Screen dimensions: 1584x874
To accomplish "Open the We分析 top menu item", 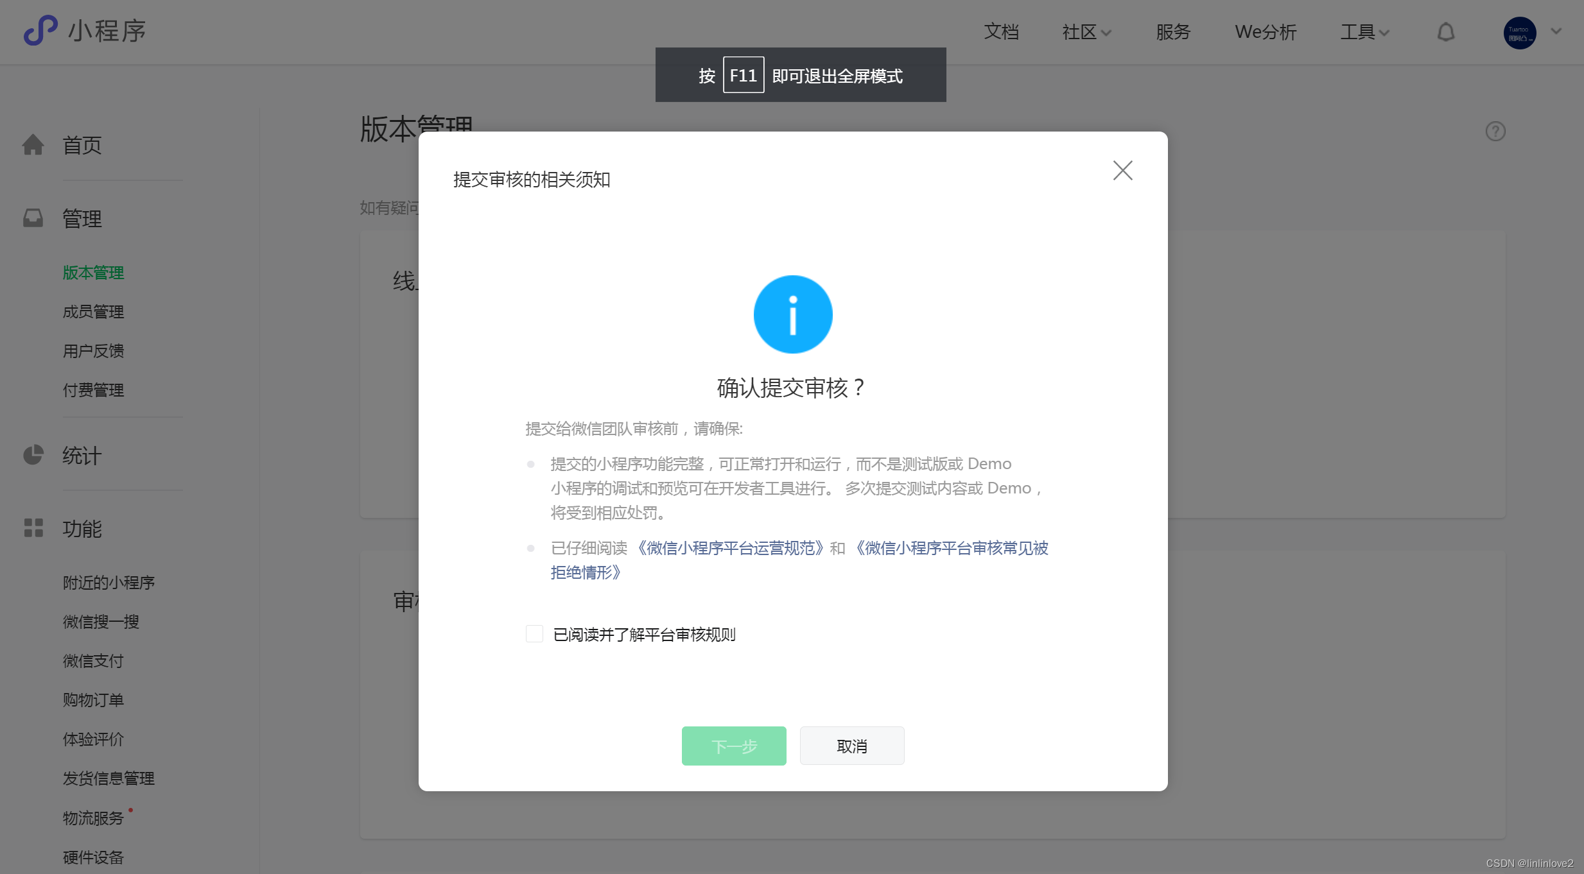I will coord(1265,32).
